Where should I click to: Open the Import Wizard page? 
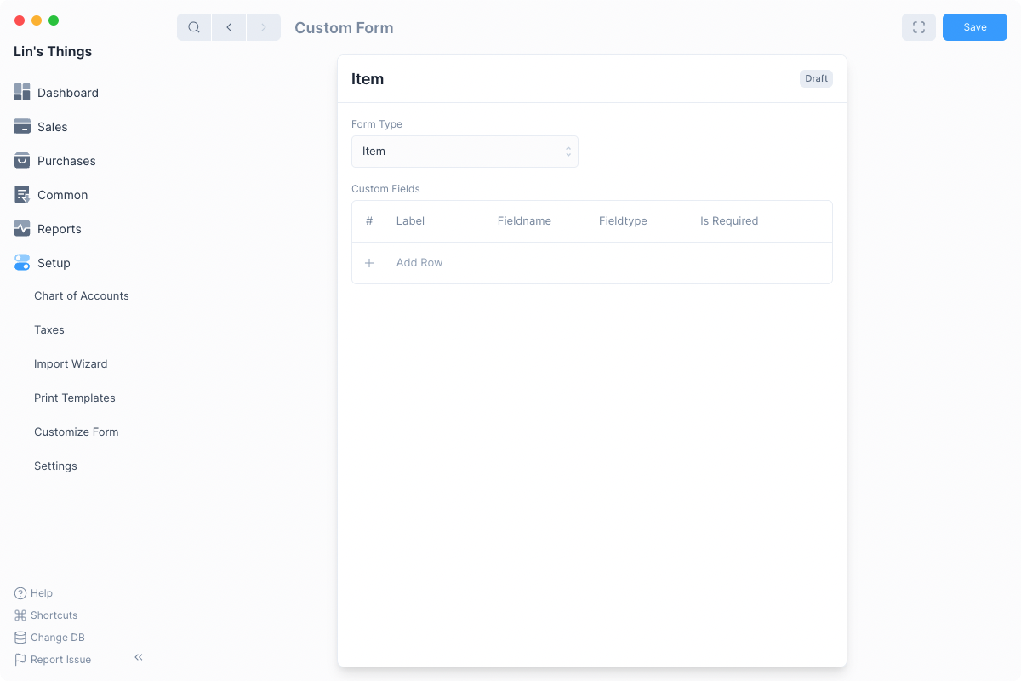71,363
